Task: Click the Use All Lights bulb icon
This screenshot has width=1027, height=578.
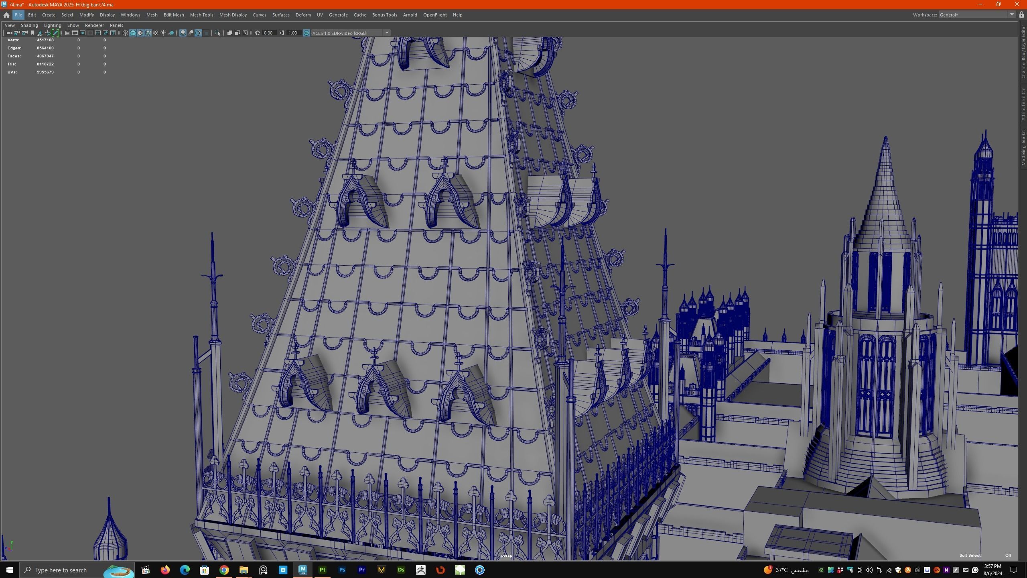Action: click(x=163, y=33)
